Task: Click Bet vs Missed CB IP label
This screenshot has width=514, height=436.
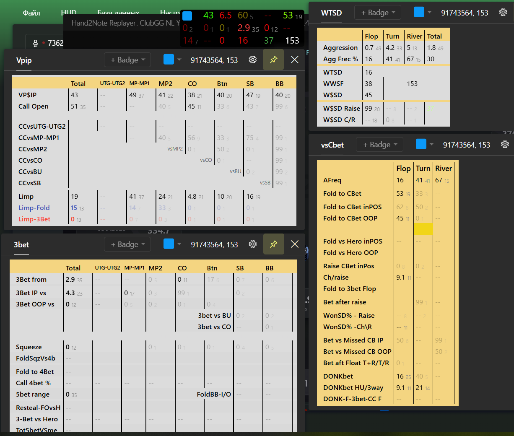Action: [353, 340]
